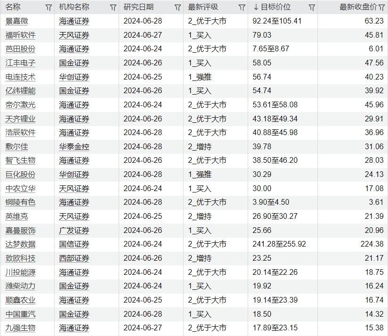Sort by 研究日期 column header
This screenshot has width=388, height=336.
pos(138,7)
